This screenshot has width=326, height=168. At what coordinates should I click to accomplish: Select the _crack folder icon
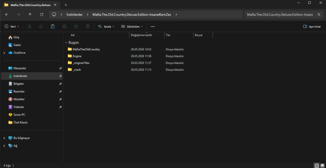tap(70, 69)
